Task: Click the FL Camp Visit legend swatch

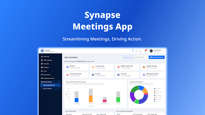Action: [x=155, y=88]
